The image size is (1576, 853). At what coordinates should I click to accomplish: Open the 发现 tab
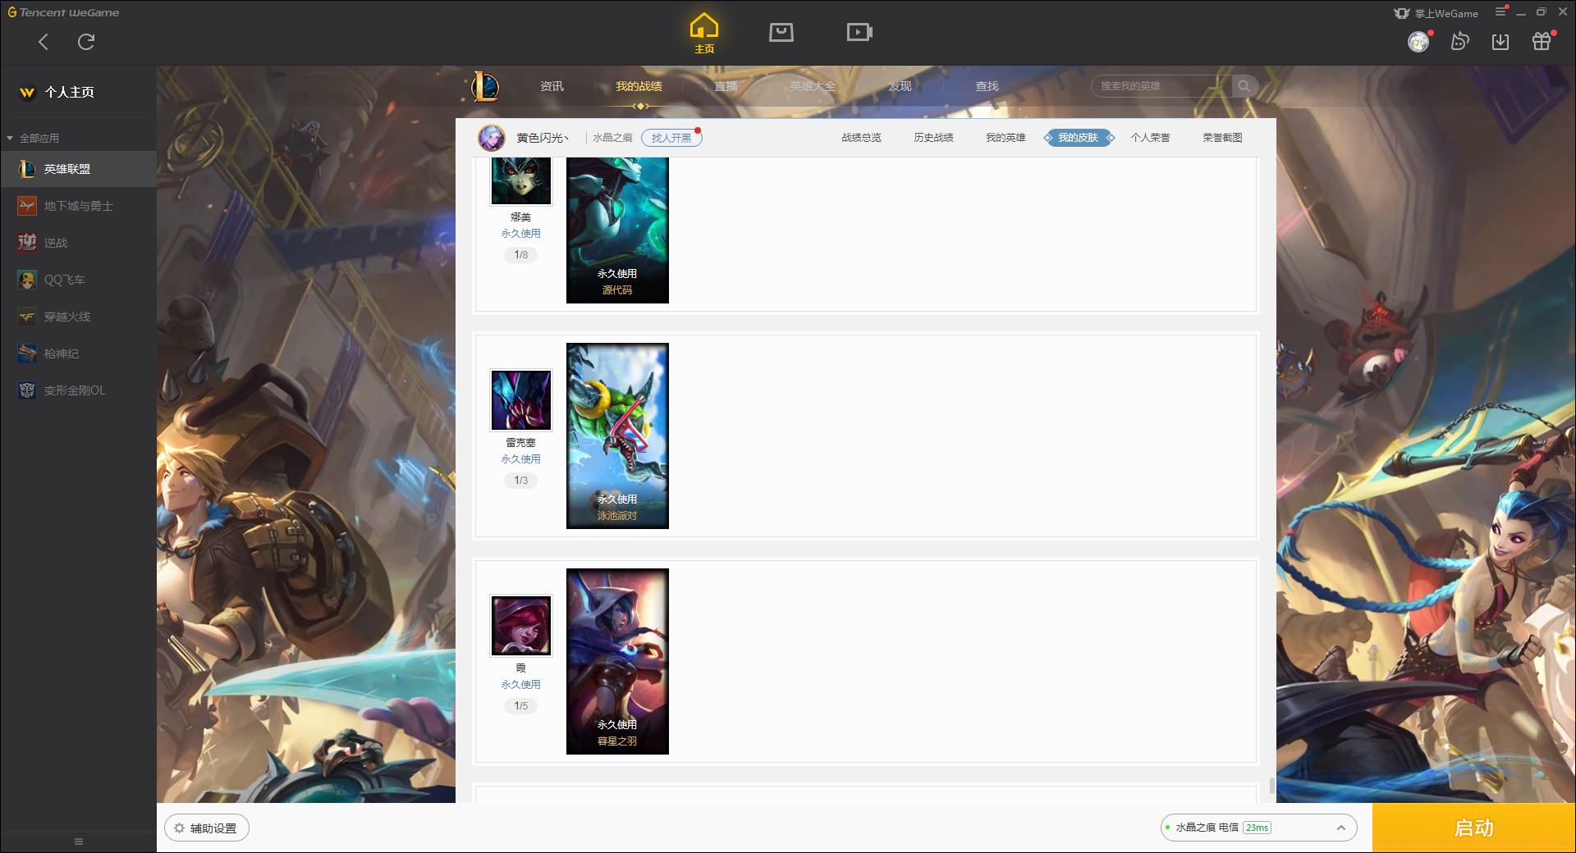coord(900,86)
